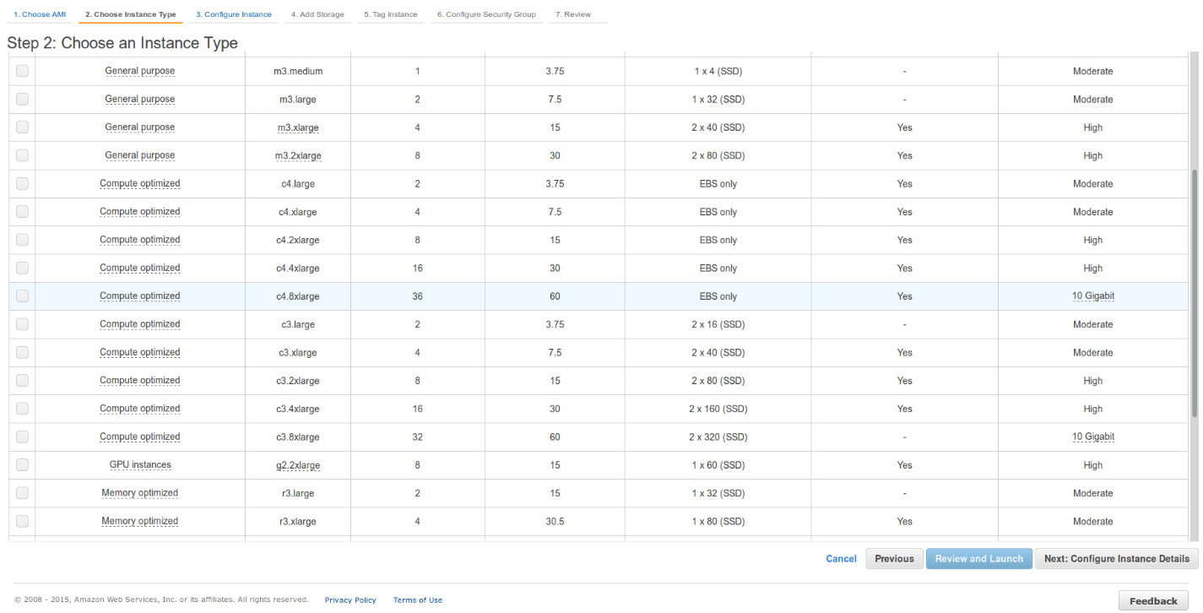Click Compute optimized label in c3.8xlarge row
1203x613 pixels.
coord(140,437)
